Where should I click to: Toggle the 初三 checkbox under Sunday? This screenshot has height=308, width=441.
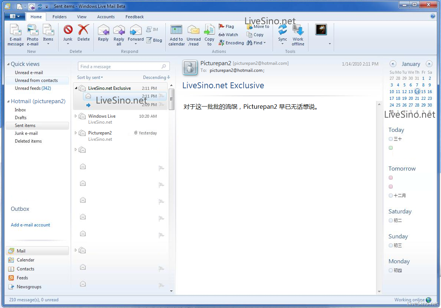[x=391, y=245]
